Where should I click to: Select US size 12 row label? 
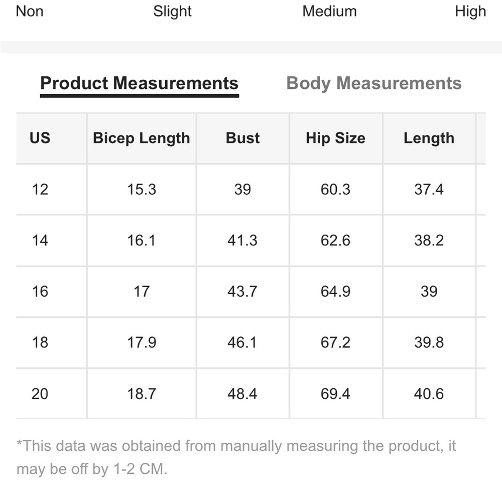click(40, 190)
